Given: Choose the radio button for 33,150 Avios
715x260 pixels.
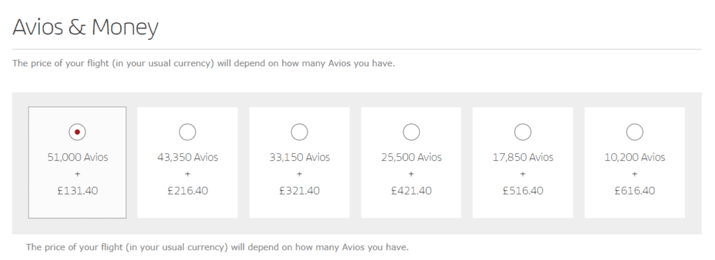Looking at the screenshot, I should click(x=299, y=132).
